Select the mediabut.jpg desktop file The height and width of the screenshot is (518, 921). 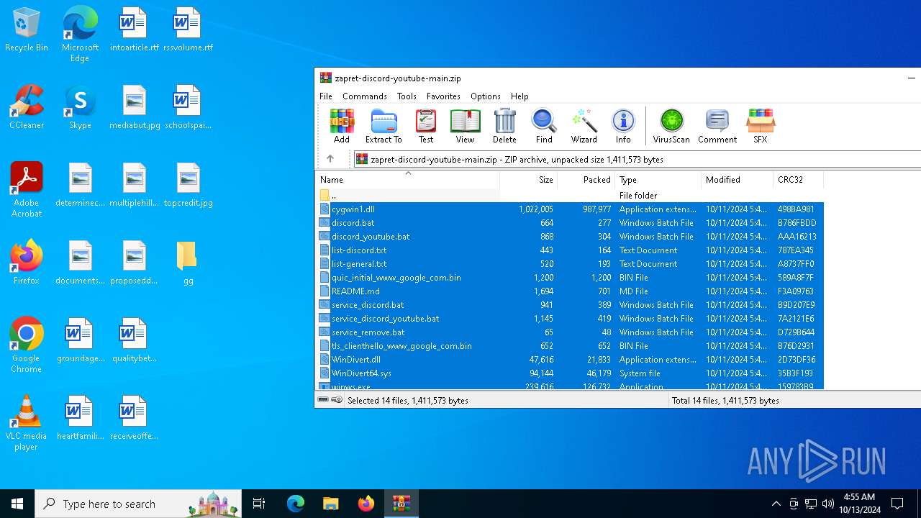(134, 108)
